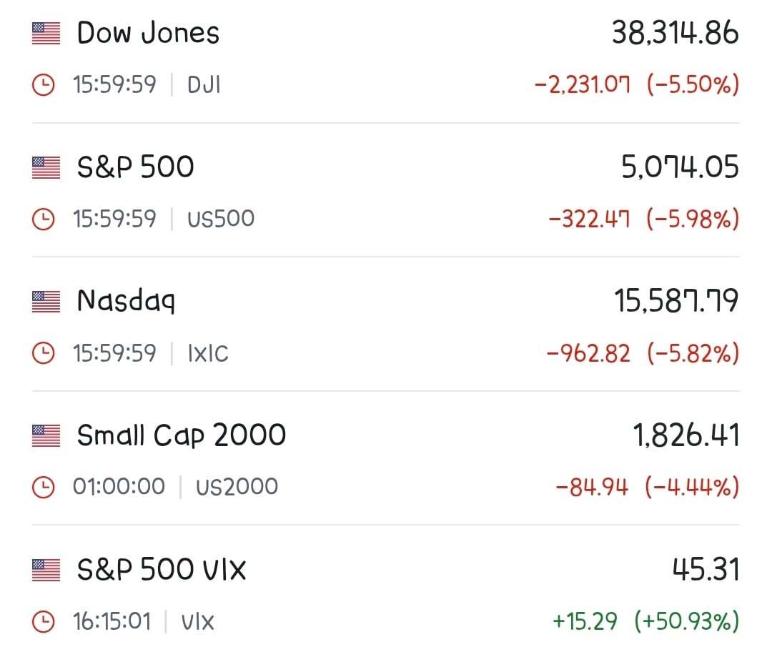Screen dimensions: 772x647
Task: Click the US flag beside Dow Jones
Action: pyautogui.click(x=46, y=34)
